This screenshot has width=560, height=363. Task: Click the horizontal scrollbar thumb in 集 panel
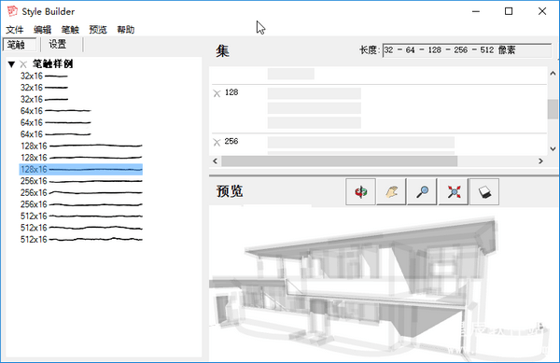[x=340, y=161]
